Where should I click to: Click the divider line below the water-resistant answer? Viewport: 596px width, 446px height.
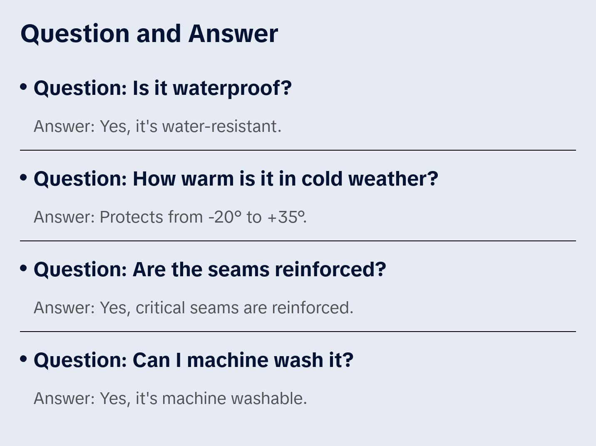[x=298, y=150]
